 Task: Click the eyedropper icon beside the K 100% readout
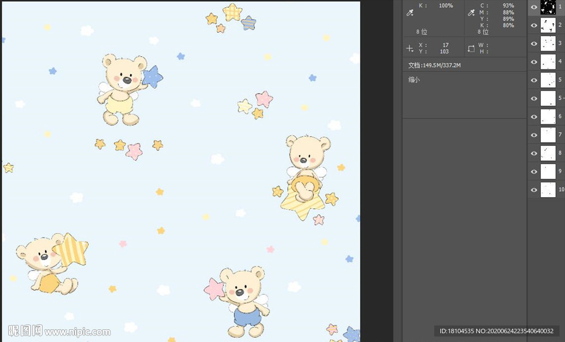[410, 13]
